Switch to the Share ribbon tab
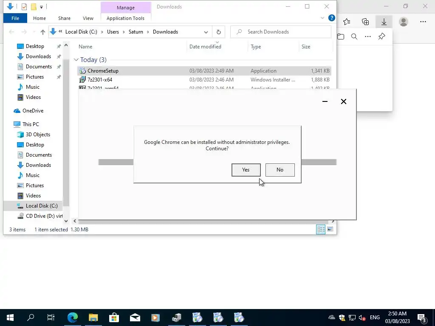This screenshot has height=326, width=435. (64, 18)
